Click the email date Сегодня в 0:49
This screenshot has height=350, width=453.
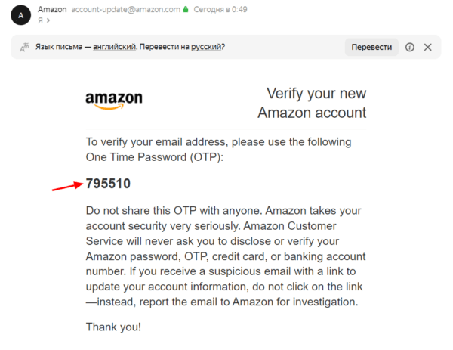coord(221,10)
